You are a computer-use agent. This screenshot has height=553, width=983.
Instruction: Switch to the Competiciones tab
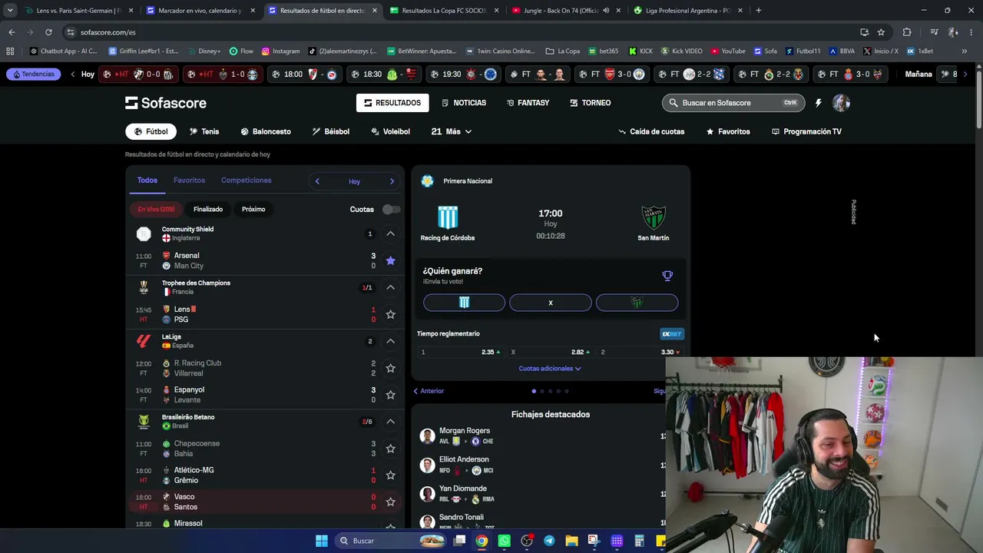(247, 180)
